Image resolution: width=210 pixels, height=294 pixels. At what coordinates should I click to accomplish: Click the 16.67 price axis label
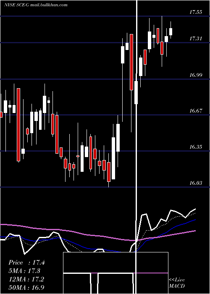pyautogui.click(x=196, y=111)
